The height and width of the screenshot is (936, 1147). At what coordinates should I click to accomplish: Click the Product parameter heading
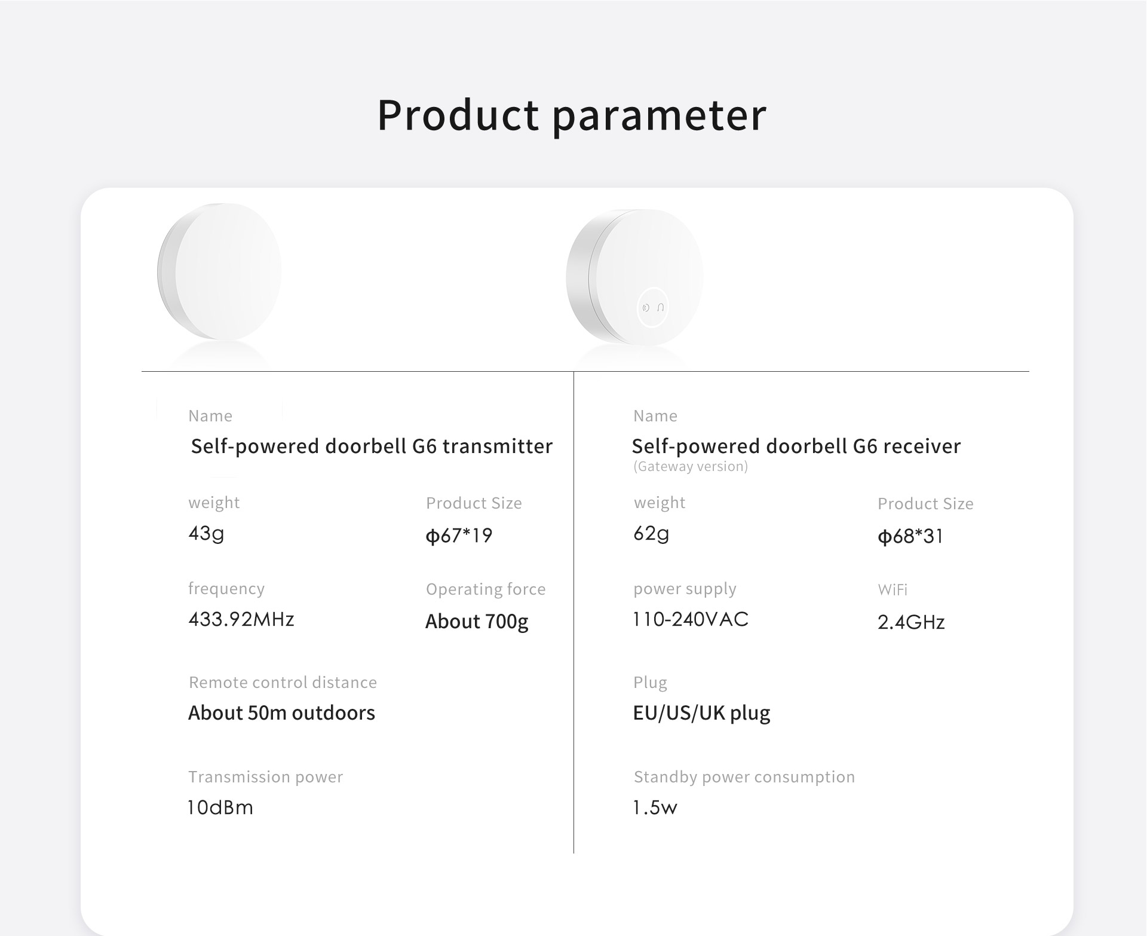(572, 115)
